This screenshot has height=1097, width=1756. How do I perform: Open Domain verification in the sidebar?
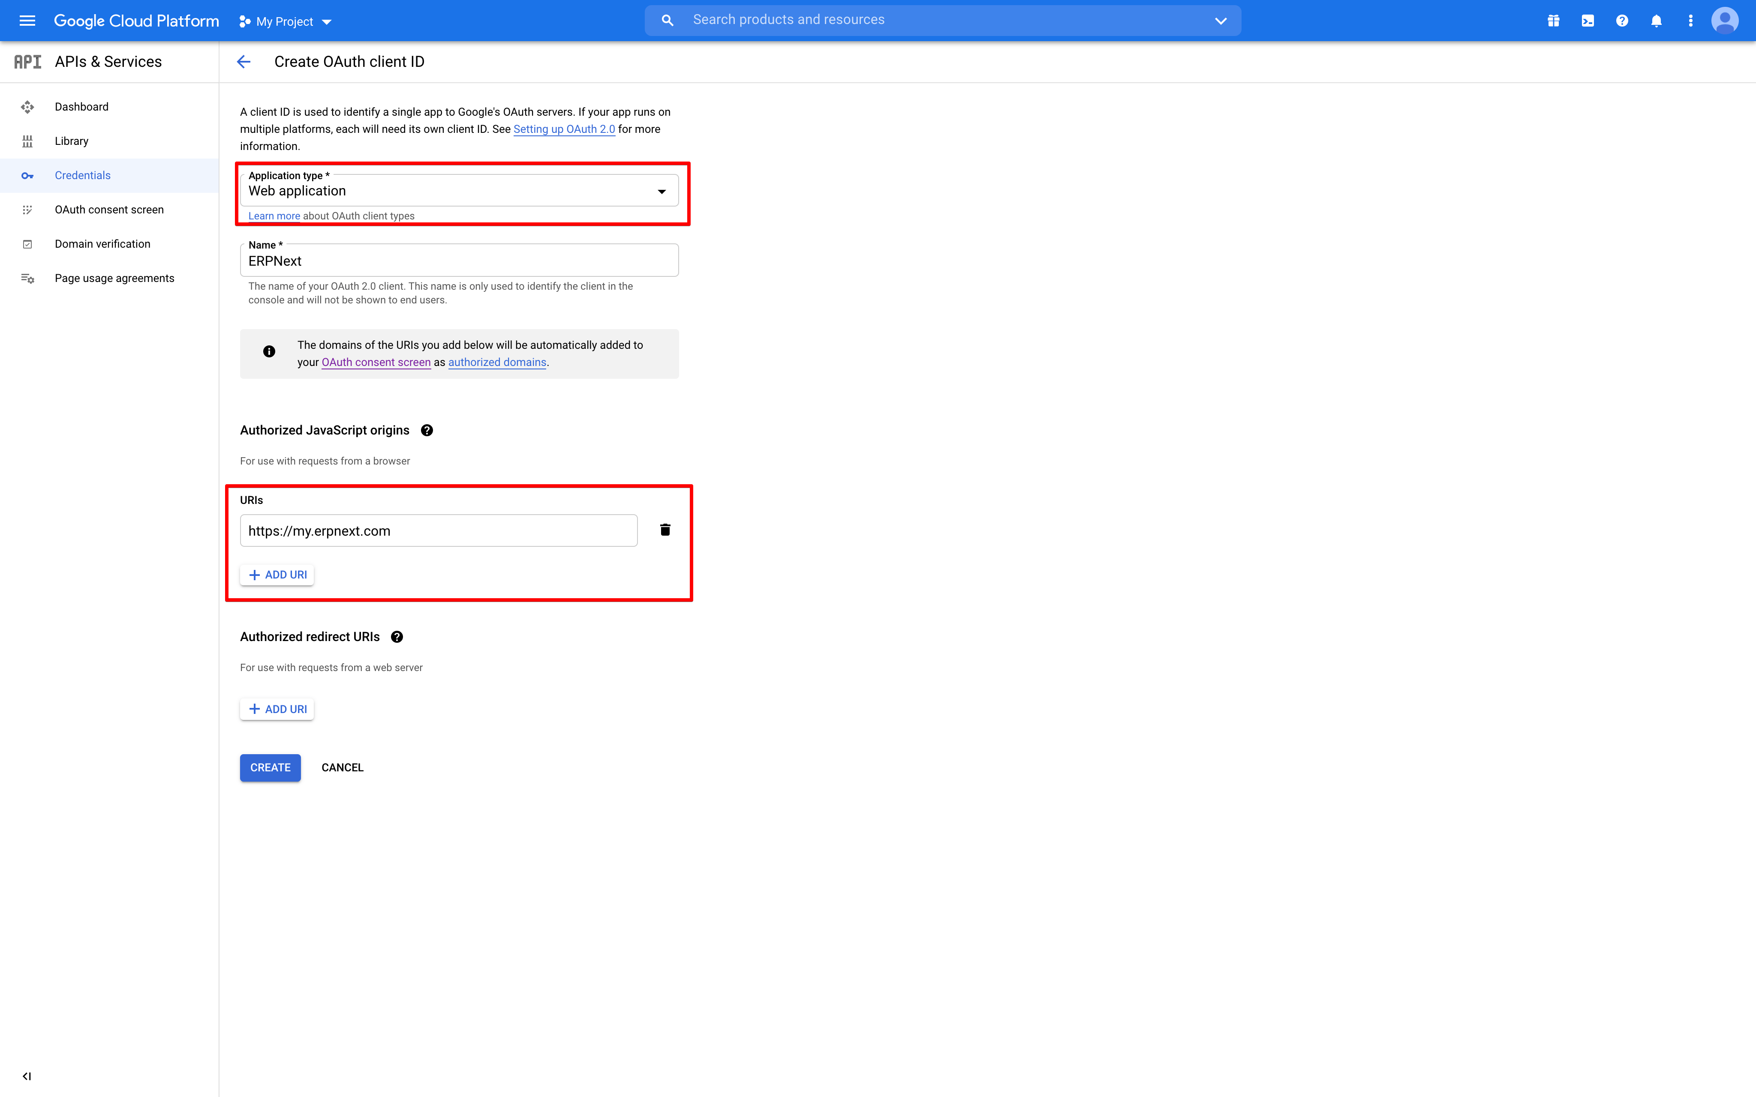pos(102,244)
